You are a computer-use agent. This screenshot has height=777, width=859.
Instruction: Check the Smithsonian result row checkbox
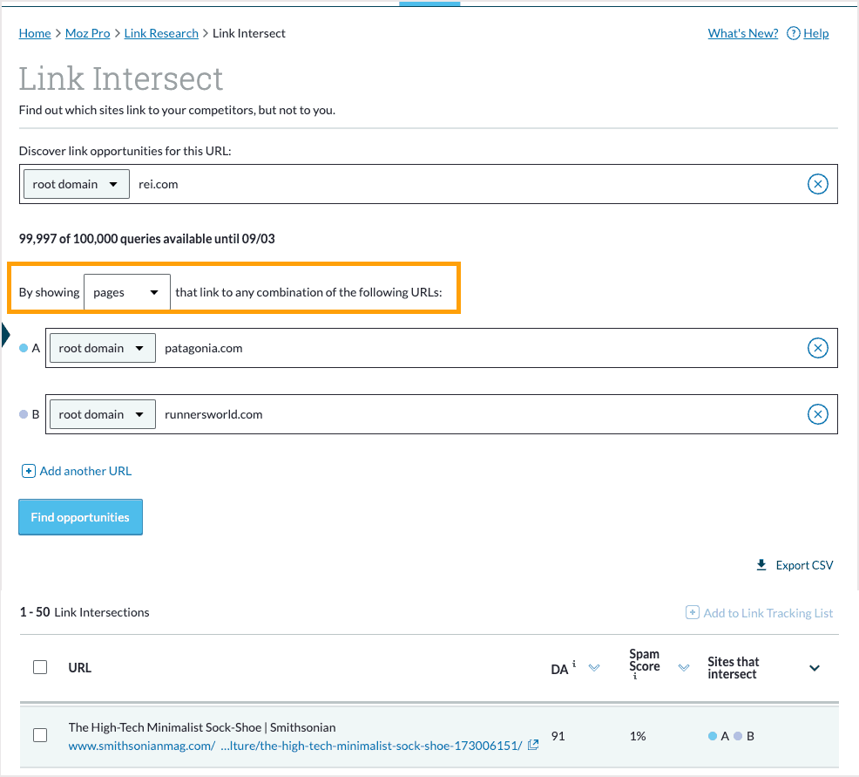[40, 735]
